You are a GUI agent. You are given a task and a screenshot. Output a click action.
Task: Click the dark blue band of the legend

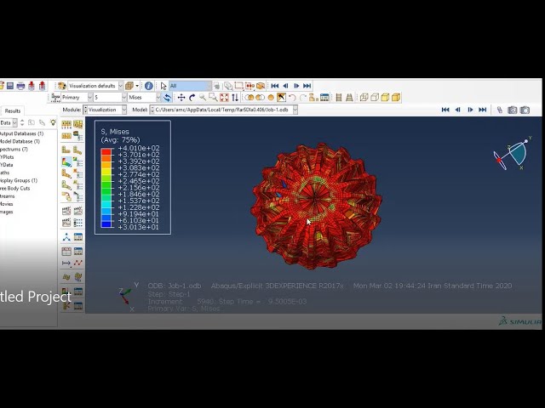[106, 224]
